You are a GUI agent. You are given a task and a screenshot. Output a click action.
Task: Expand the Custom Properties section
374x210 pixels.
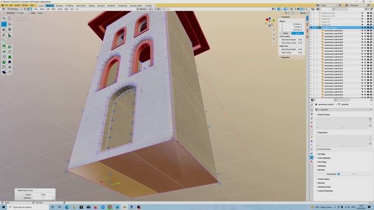point(325,191)
